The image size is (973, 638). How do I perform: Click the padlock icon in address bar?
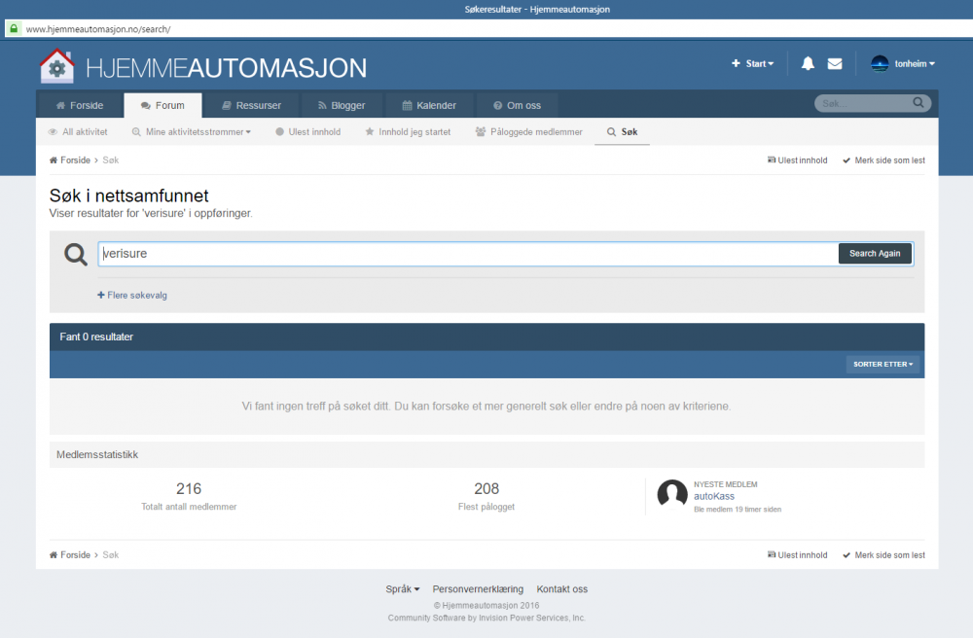click(13, 29)
